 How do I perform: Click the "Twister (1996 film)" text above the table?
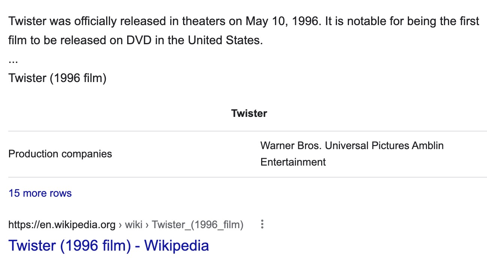click(57, 78)
